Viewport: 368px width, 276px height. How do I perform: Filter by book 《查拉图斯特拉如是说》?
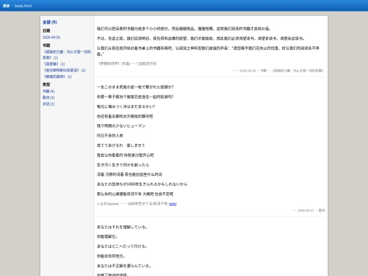pos(64,70)
